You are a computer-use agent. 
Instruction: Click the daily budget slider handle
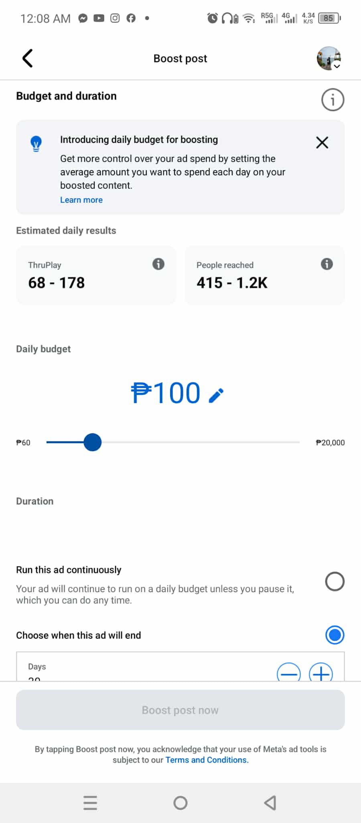click(x=93, y=442)
